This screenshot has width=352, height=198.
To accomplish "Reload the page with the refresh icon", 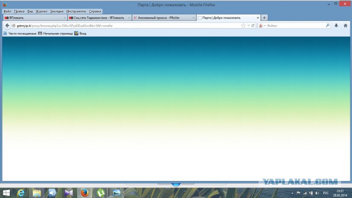I will click(x=253, y=26).
